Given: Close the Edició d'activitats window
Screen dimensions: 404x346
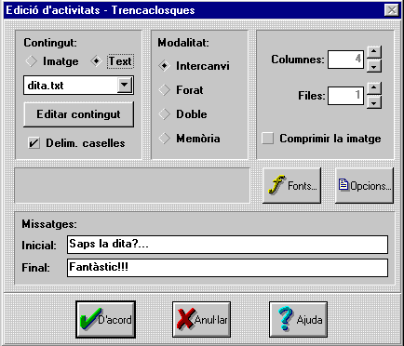Looking at the screenshot, I should (x=392, y=10).
